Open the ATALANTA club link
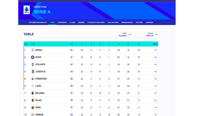This screenshot has height=116, width=207. [40, 64]
